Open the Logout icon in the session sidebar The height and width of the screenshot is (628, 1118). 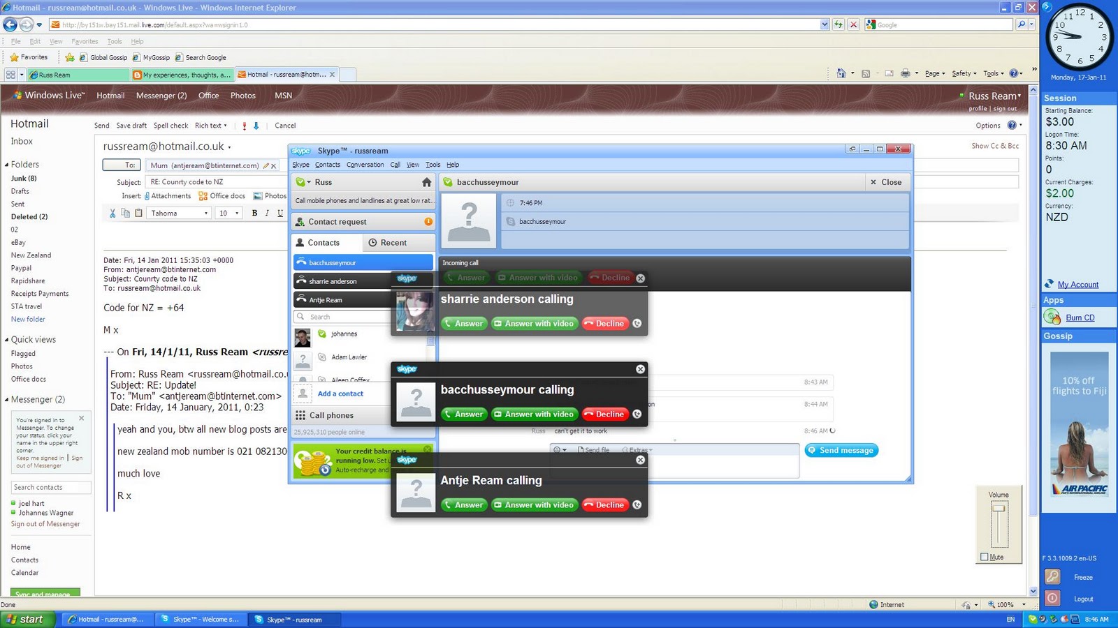[1052, 598]
